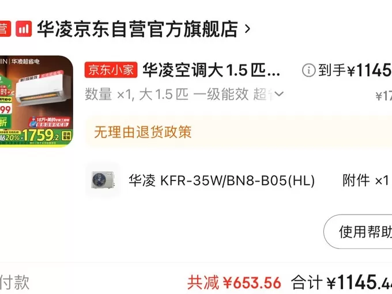Click the 自营 red badge at left edge

pyautogui.click(x=5, y=29)
